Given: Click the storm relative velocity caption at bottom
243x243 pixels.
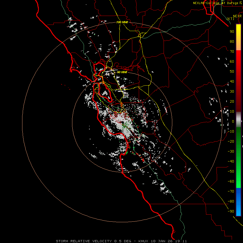Looking at the screenshot, I should [x=121, y=241].
